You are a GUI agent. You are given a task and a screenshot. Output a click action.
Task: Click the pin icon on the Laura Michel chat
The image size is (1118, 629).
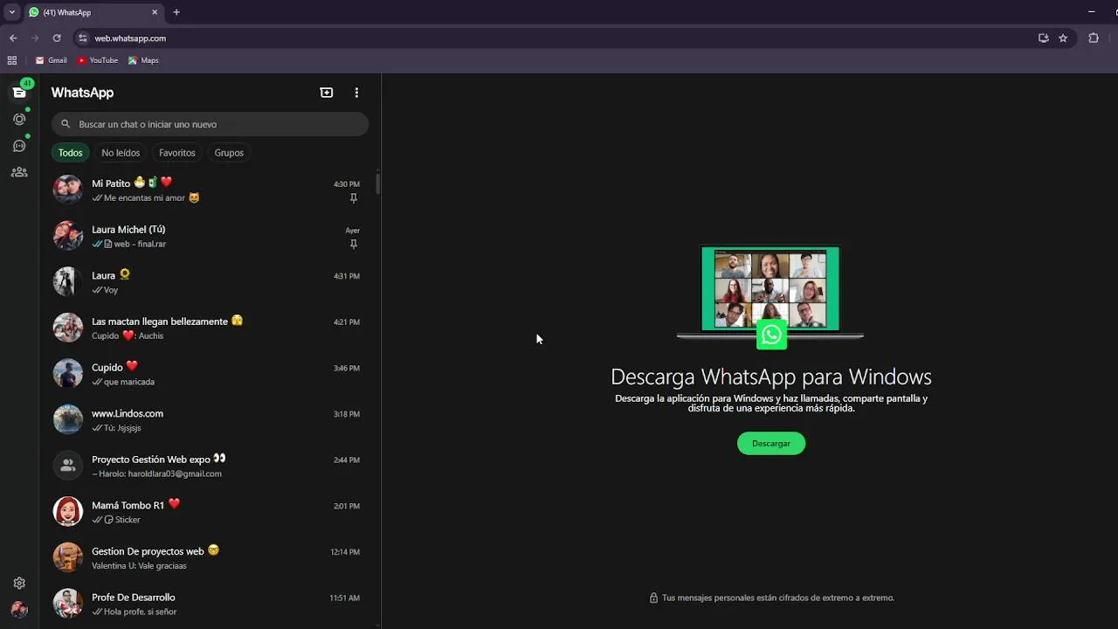(353, 245)
